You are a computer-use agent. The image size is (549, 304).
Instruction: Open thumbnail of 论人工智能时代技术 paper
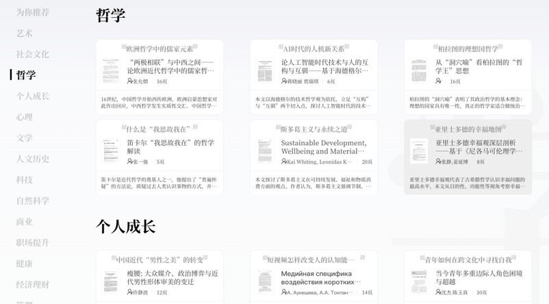[x=264, y=71]
